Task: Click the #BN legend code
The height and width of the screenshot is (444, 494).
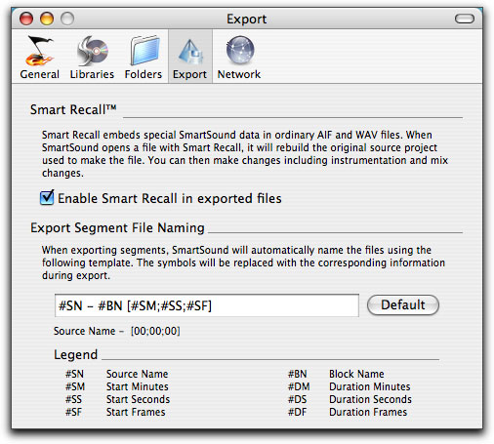Action: click(298, 374)
